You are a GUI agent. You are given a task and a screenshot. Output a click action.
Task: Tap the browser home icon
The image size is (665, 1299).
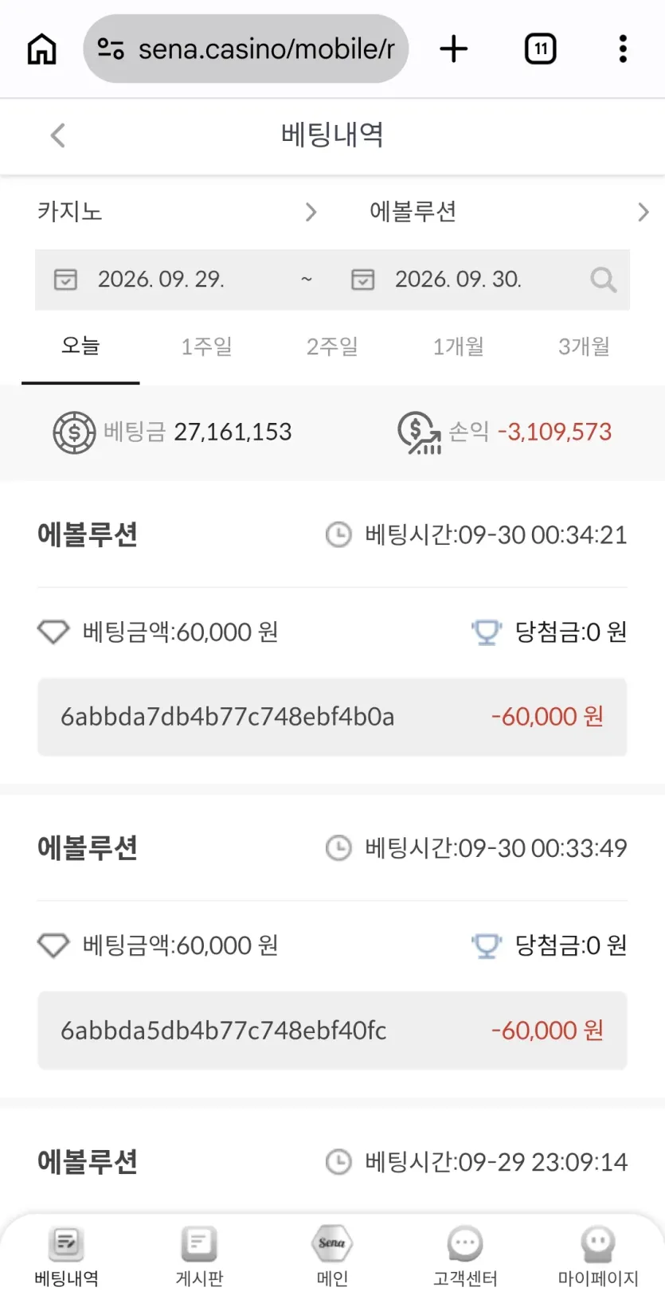click(x=42, y=49)
